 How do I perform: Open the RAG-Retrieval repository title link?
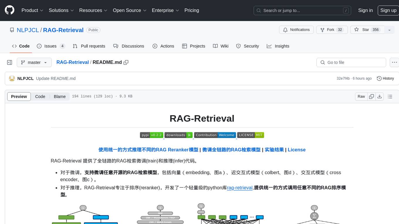click(x=63, y=30)
